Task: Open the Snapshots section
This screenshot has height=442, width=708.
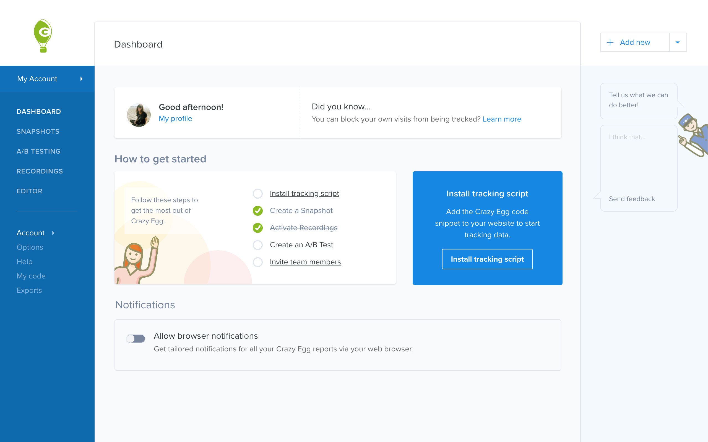Action: (x=38, y=131)
